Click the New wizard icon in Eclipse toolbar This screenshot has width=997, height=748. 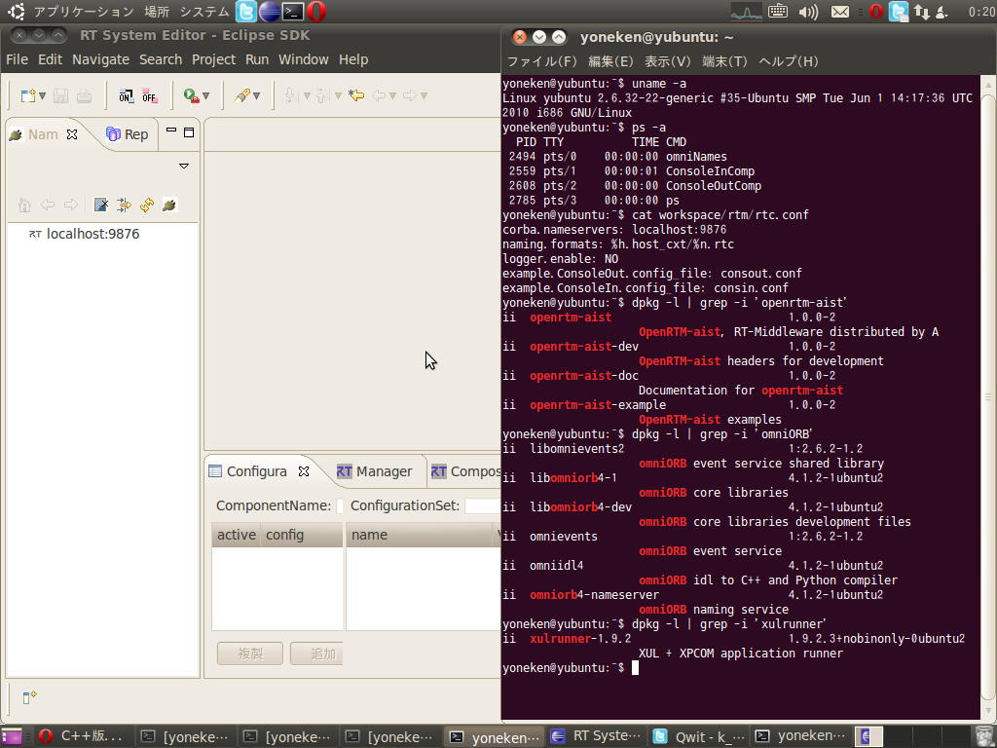point(28,96)
